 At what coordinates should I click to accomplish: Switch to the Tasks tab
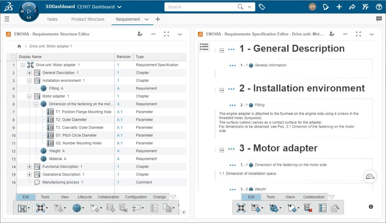click(52, 19)
